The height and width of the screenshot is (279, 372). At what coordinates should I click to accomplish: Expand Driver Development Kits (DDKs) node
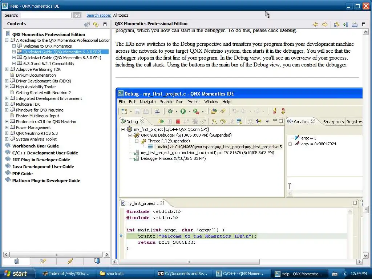(x=7, y=81)
